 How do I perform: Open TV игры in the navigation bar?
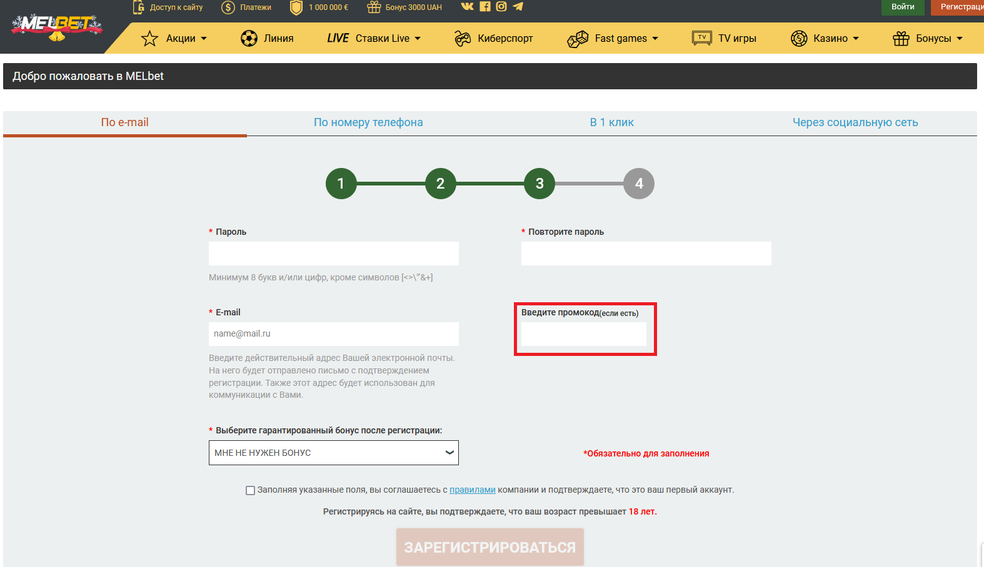(737, 38)
